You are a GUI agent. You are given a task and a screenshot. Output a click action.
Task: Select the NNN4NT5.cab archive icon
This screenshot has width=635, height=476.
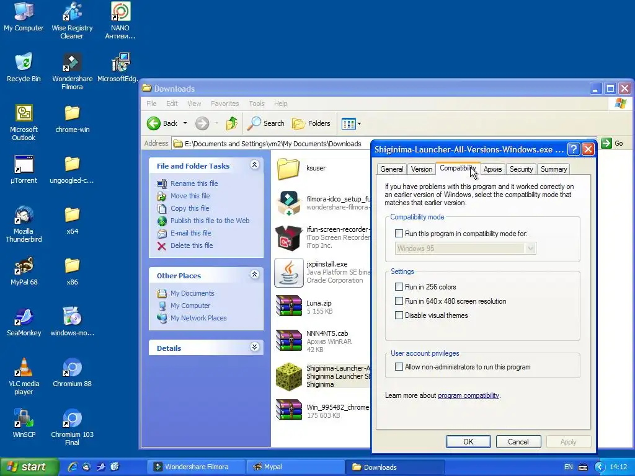[289, 340]
